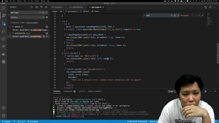
Task: Click the Live Share status bar button
Action: coord(33,122)
